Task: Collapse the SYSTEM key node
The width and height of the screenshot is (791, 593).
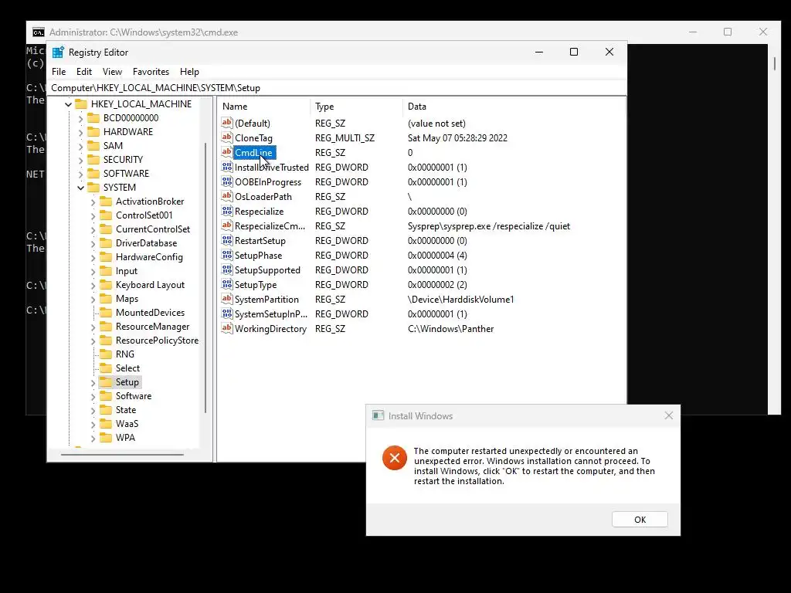Action: tap(80, 188)
